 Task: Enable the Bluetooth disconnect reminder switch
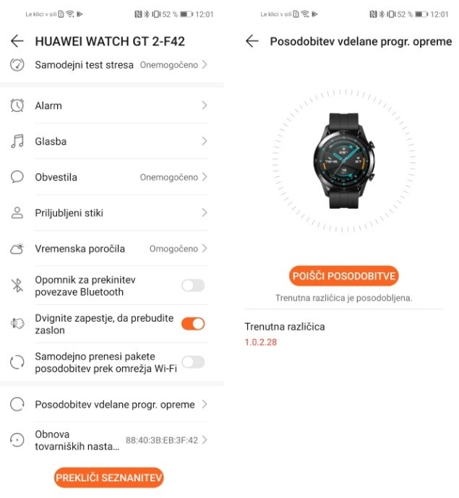coord(193,286)
